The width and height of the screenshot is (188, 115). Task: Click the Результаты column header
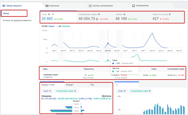(89, 69)
